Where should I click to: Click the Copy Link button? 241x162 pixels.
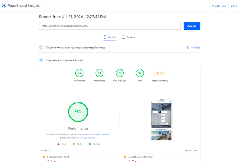219,6
